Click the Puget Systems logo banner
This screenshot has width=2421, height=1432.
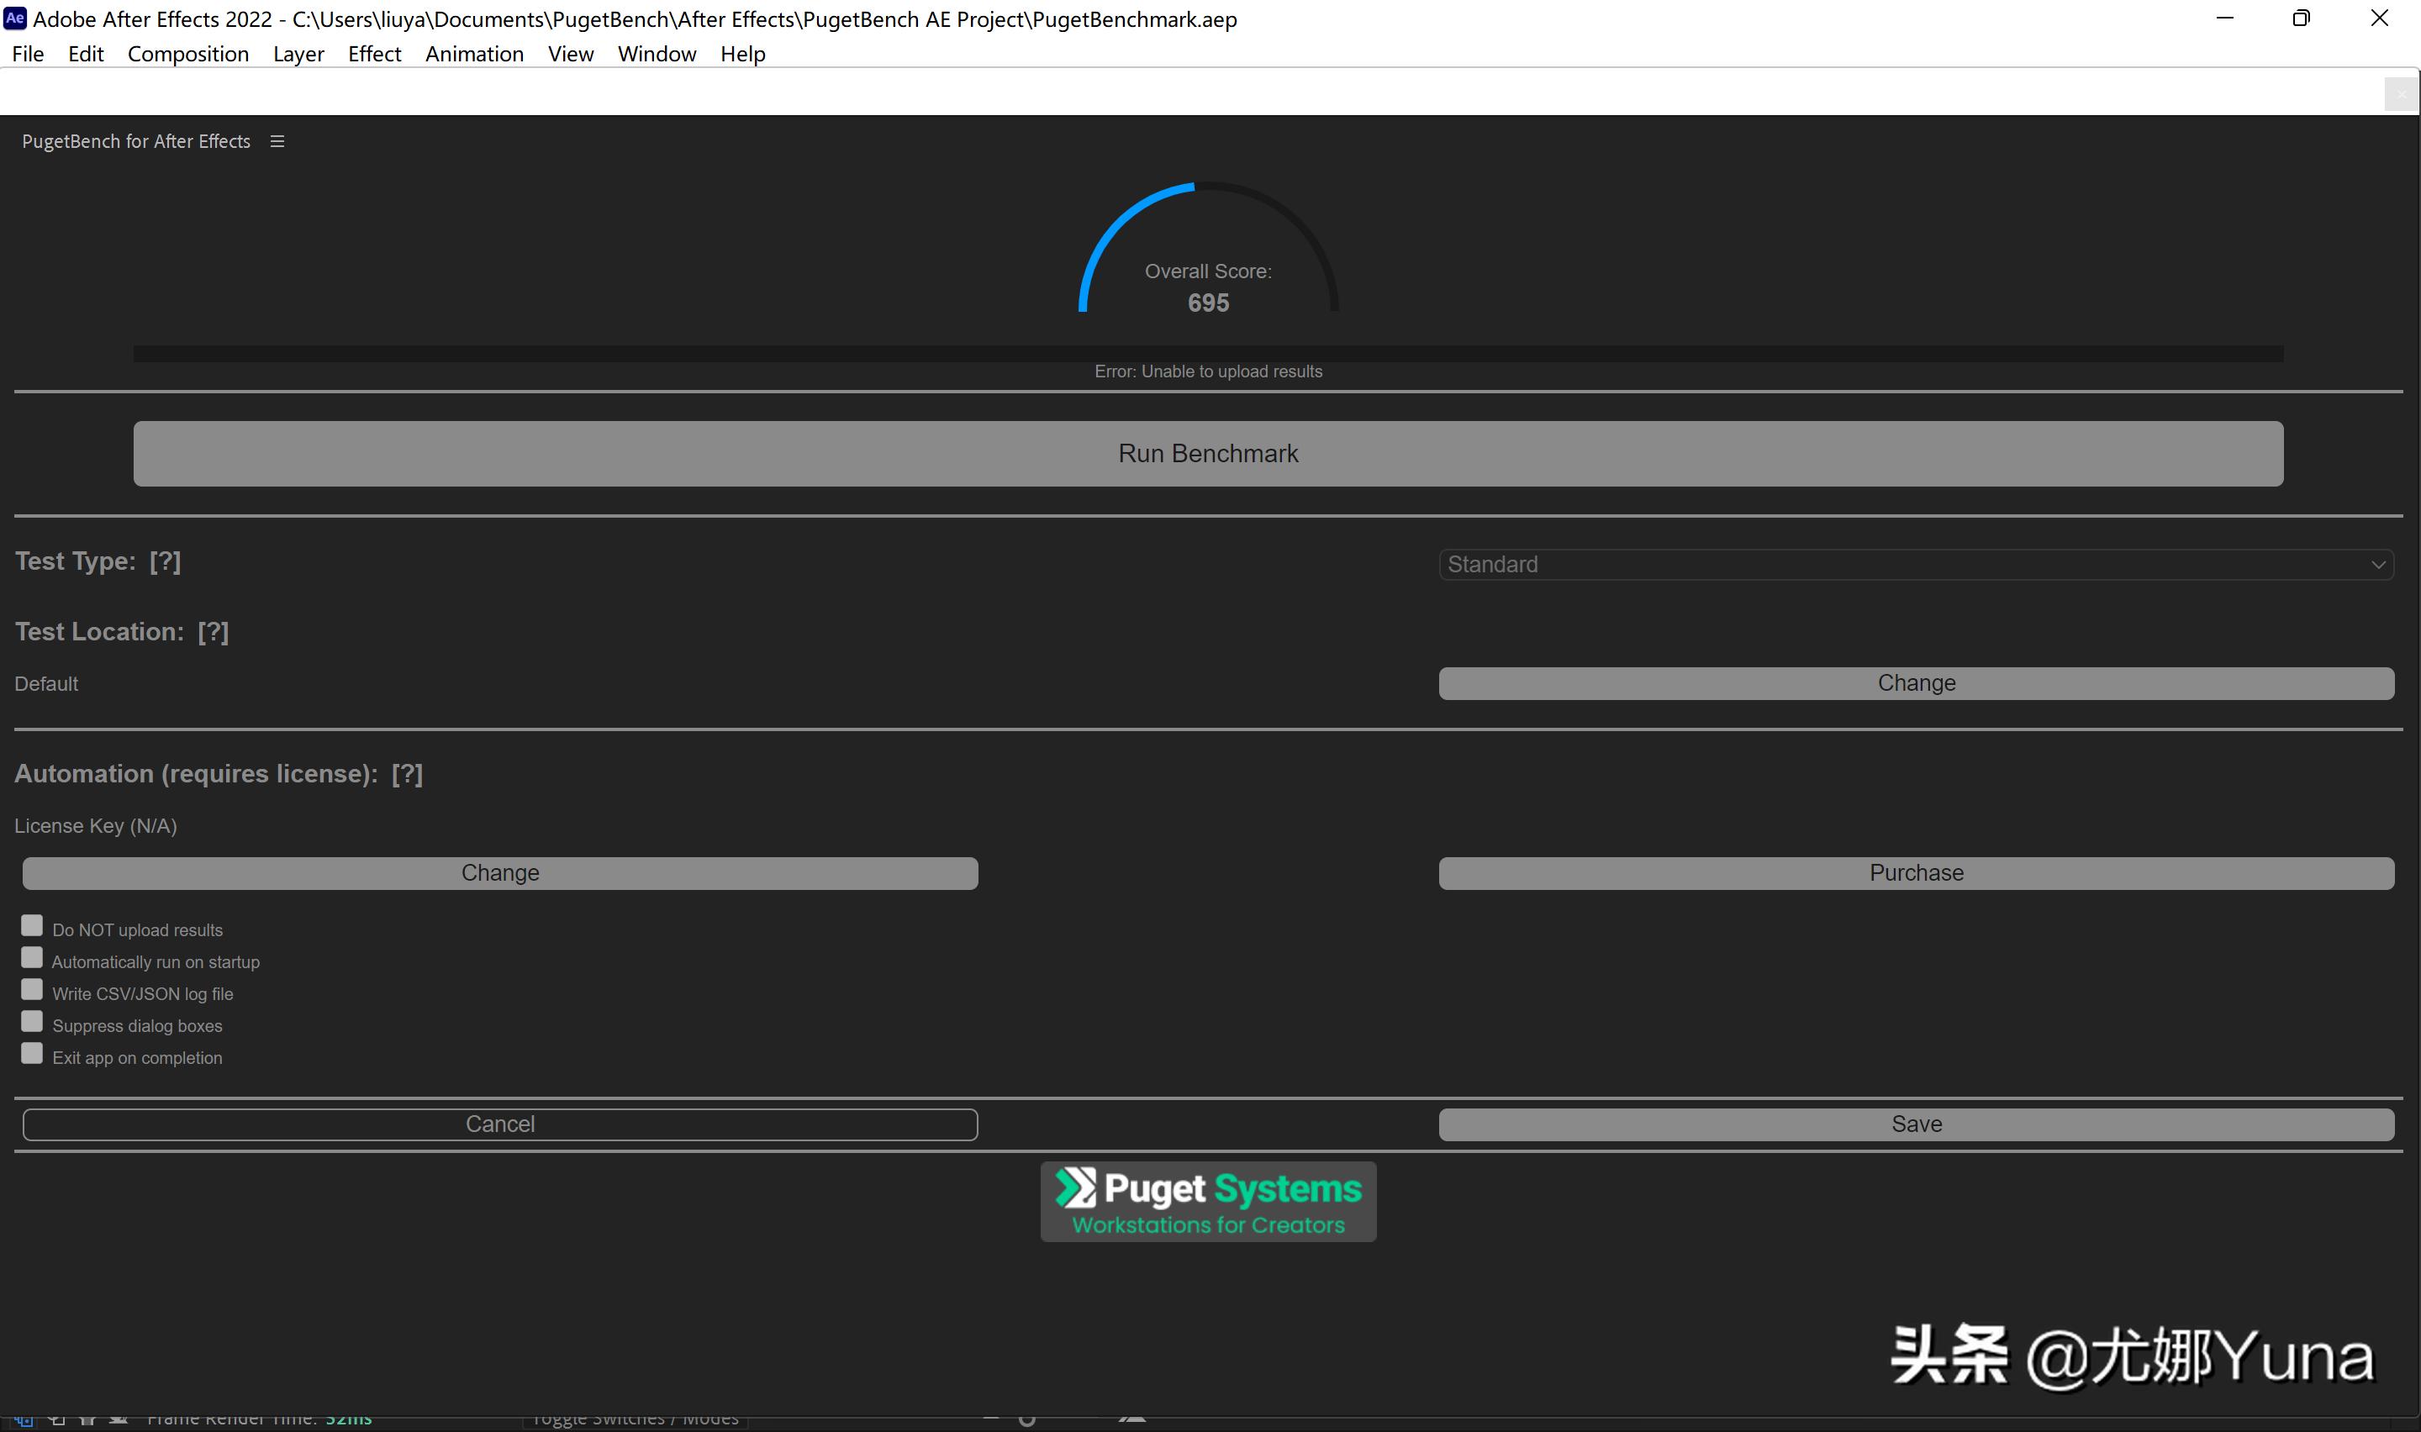click(1208, 1202)
